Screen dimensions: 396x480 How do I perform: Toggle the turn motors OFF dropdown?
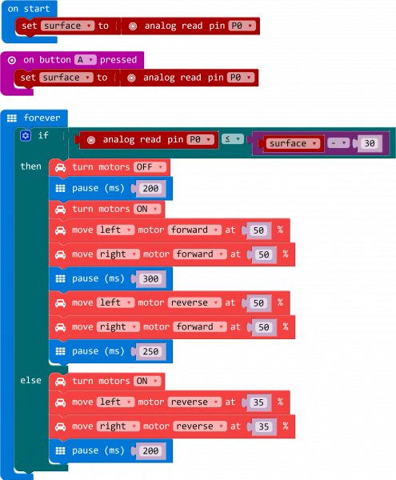[x=150, y=167]
